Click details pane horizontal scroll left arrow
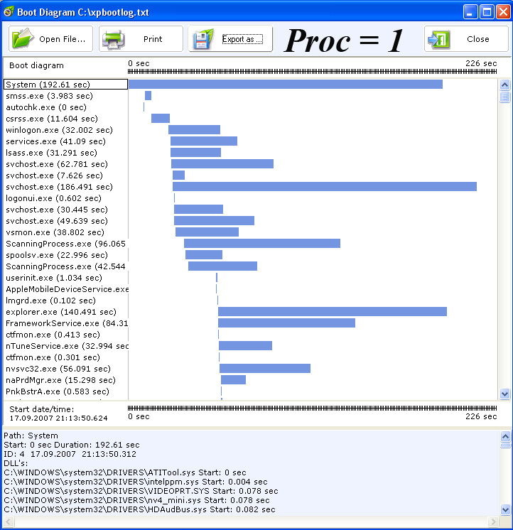This screenshot has width=513, height=530. click(9, 521)
